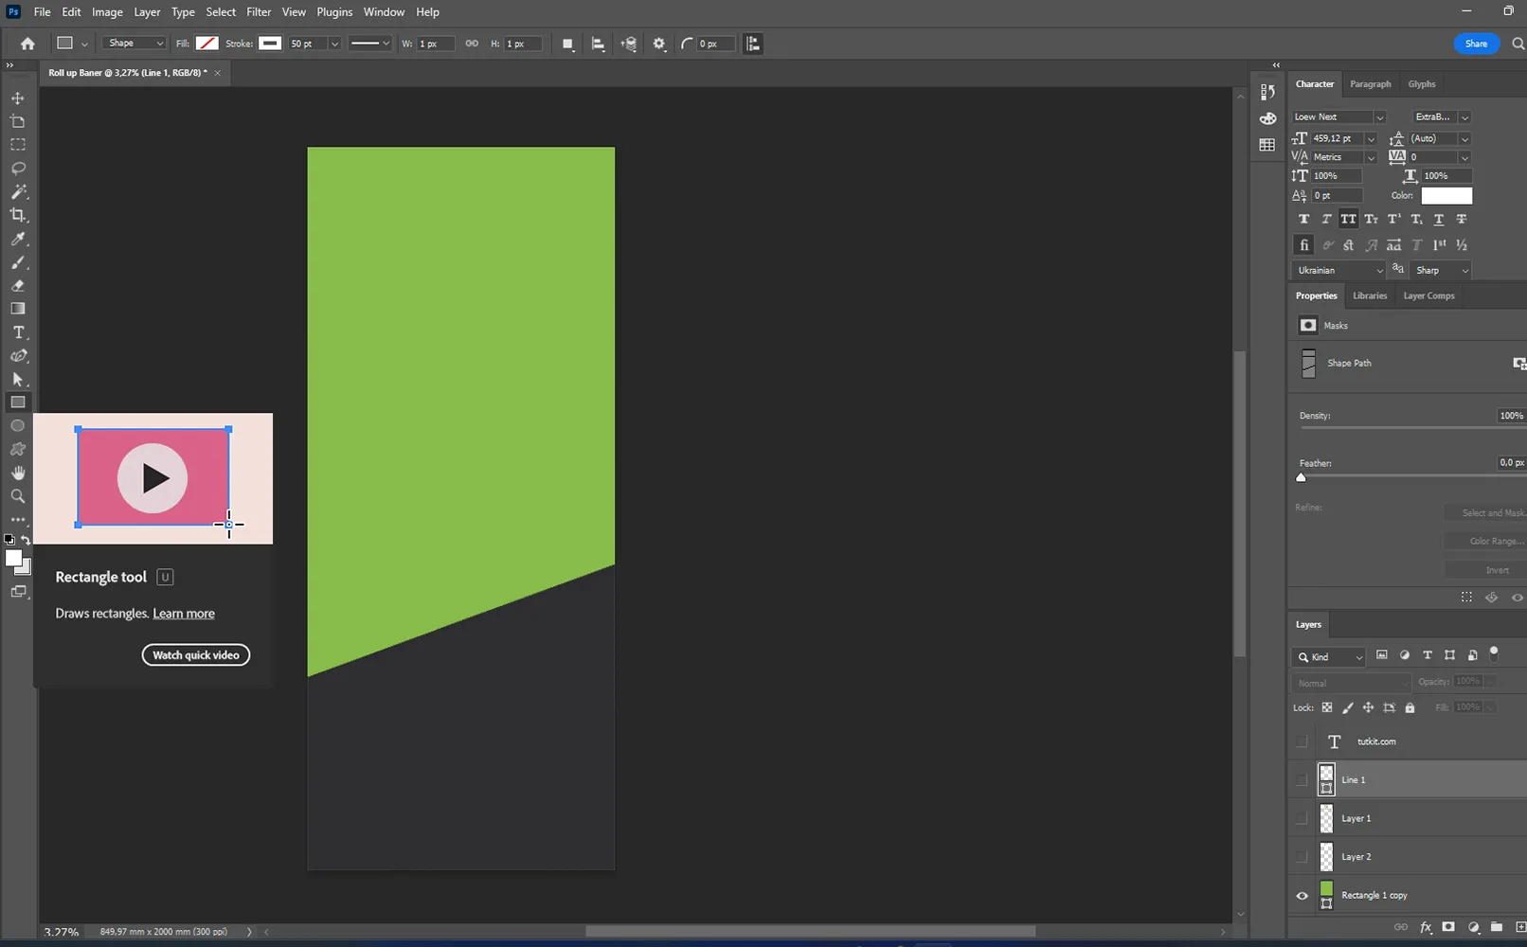1527x947 pixels.
Task: Open path arrangement options
Action: point(628,44)
